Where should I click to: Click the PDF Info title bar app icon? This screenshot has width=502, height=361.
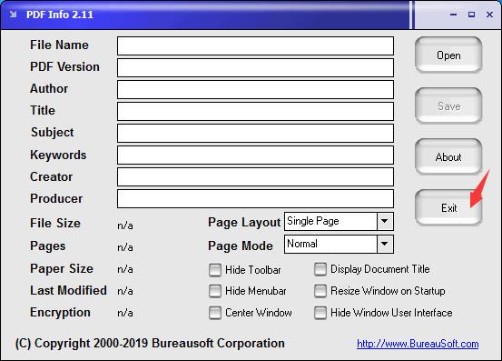(13, 15)
